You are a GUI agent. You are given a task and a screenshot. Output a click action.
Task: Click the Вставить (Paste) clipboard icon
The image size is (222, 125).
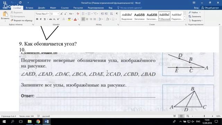coord(5,14)
